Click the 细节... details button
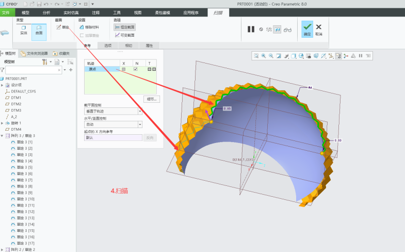Viewport: 405px width, 252px height. click(x=151, y=99)
